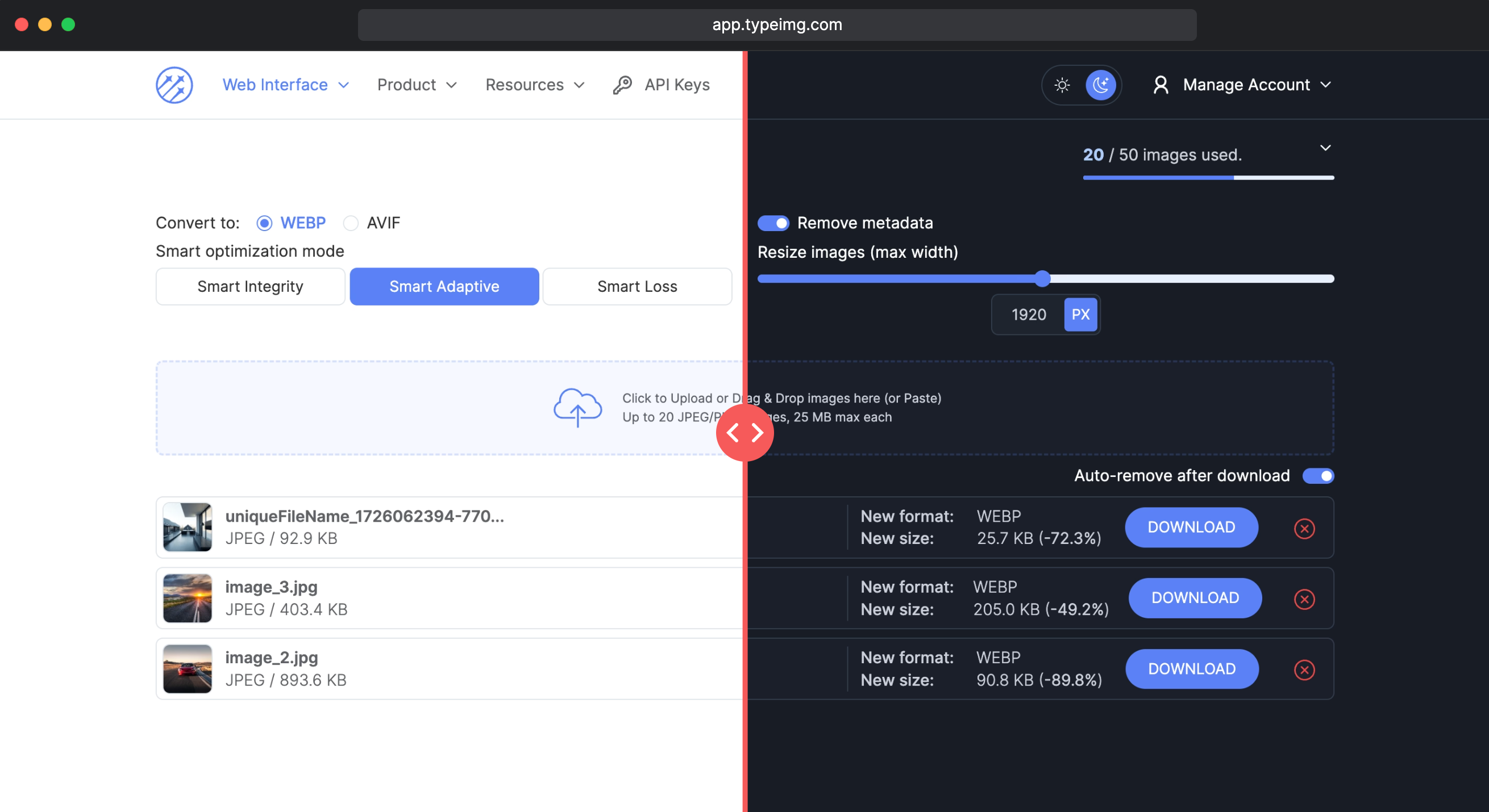
Task: Click the images used progress bar
Action: [1208, 178]
